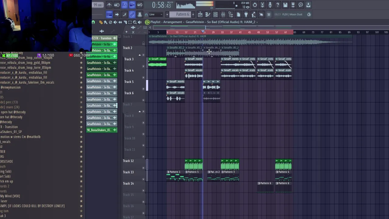
Task: Click the scissors cut icon in top toolbar
Action: pos(262,5)
